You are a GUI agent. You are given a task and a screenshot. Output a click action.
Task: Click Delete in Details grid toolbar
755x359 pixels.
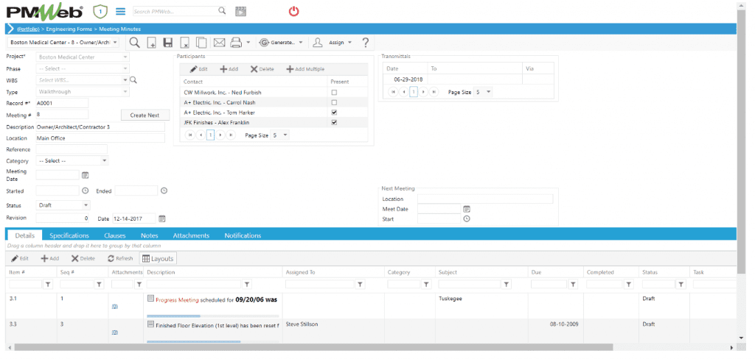pyautogui.click(x=83, y=258)
